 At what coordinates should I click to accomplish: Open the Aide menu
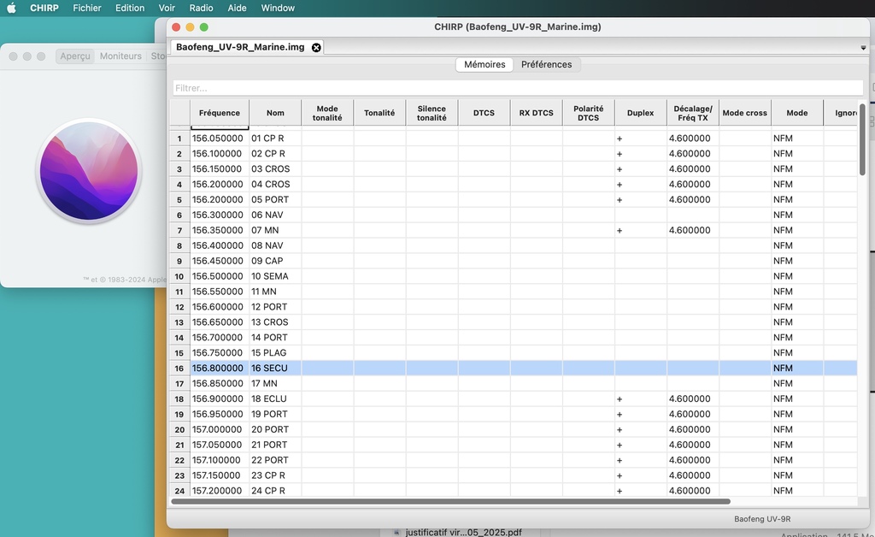click(238, 8)
